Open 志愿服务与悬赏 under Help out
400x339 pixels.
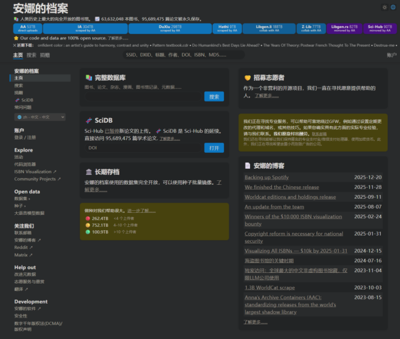(x=29, y=282)
